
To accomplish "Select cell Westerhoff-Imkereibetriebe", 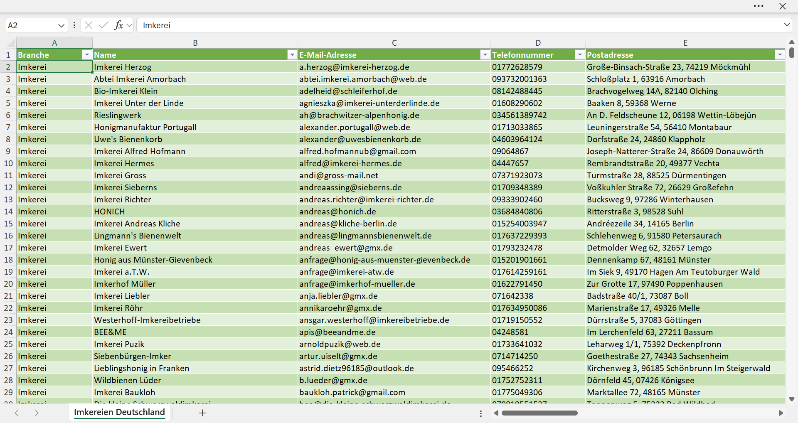I will click(x=195, y=320).
